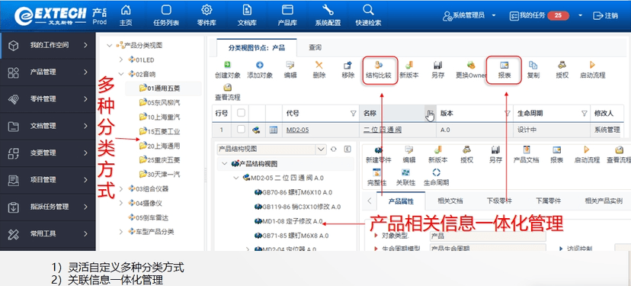
Task: Click the 添加对象 toolbar icon
Action: tap(260, 69)
